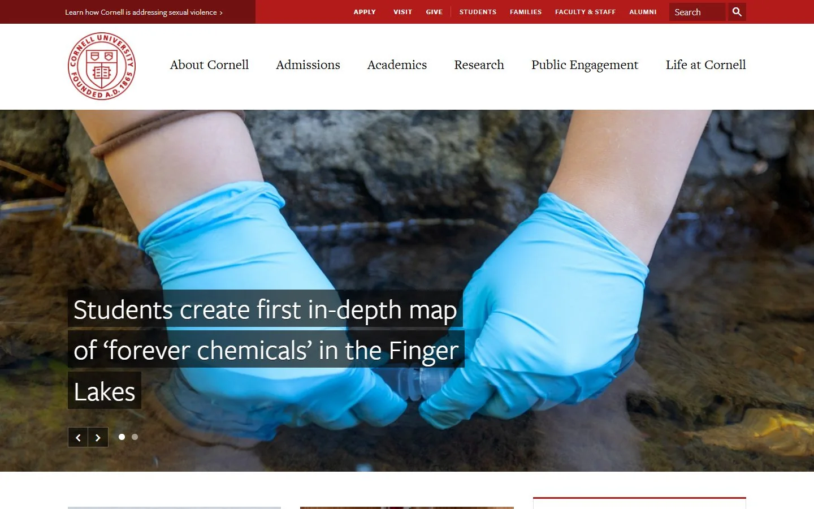Screen dimensions: 814x509
Task: Open the Research menu
Action: [479, 64]
